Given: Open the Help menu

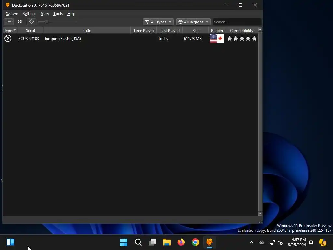Looking at the screenshot, I should 71,14.
